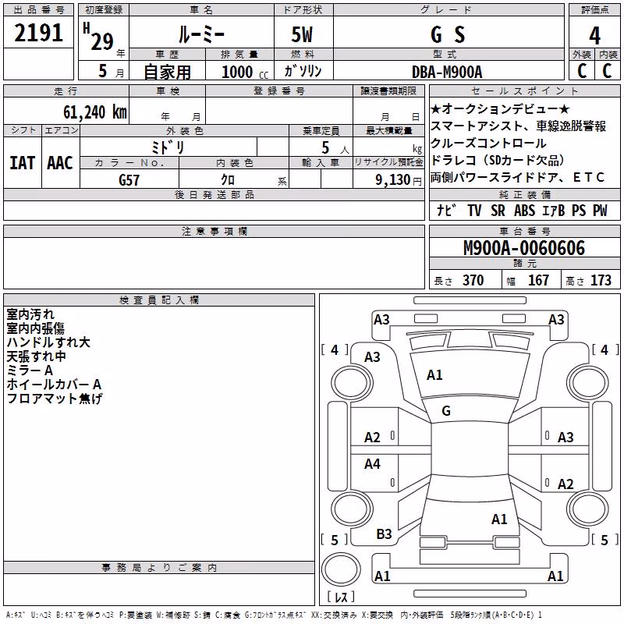Select the レス spare tire label
The image size is (624, 624).
341,597
